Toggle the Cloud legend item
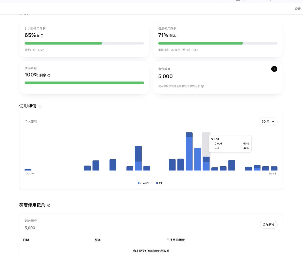This screenshot has width=303, height=257. (143, 183)
